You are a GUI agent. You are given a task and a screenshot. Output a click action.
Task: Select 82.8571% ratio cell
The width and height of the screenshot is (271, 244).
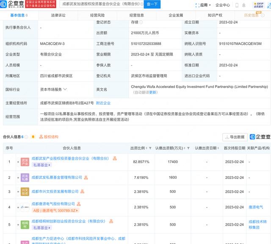click(141, 162)
